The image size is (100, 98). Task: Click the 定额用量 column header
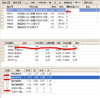pyautogui.click(x=50, y=43)
